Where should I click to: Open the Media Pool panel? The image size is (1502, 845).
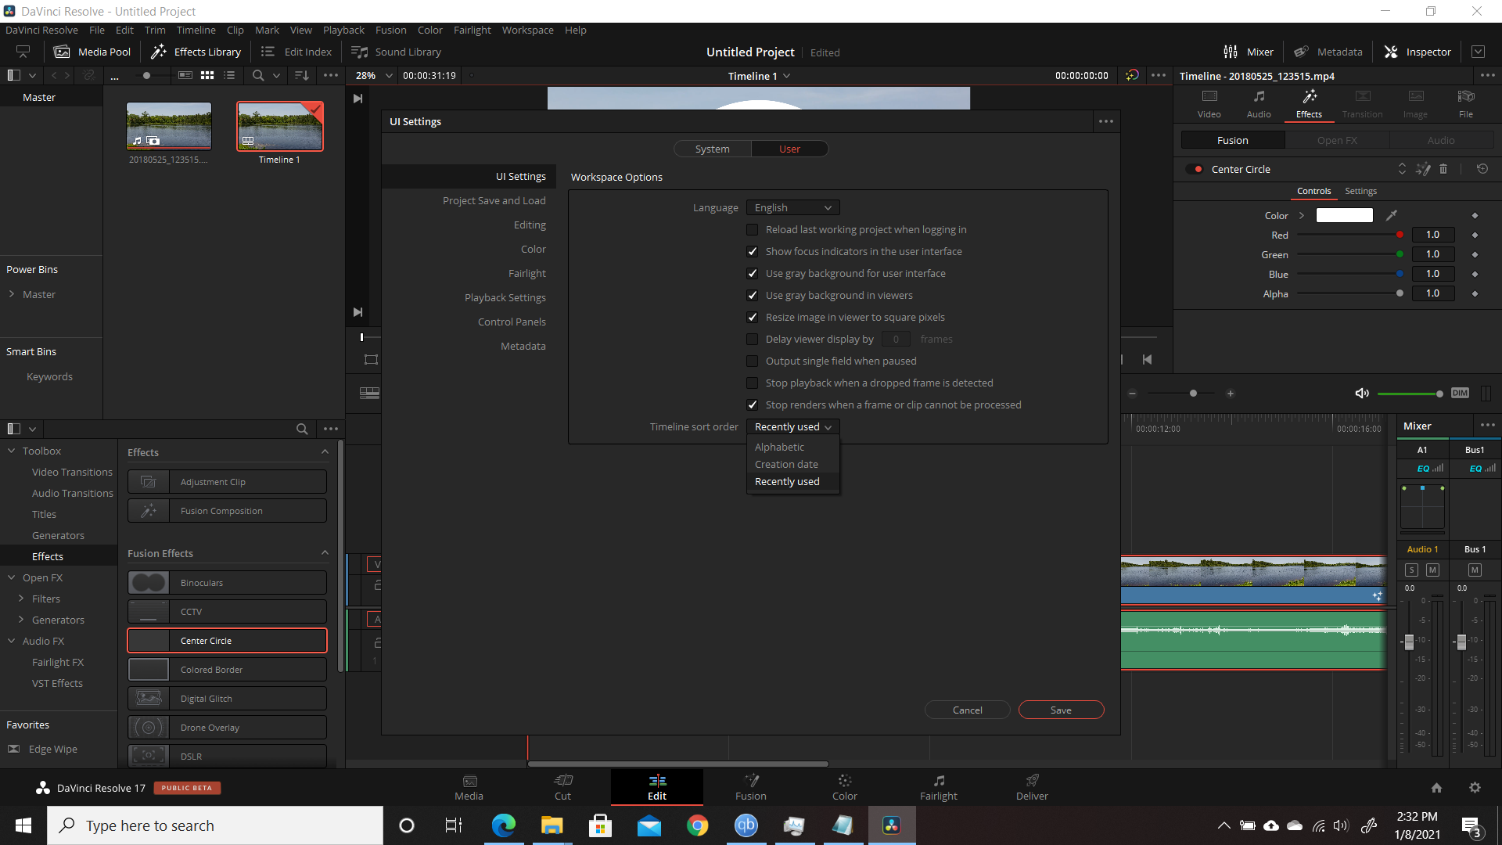point(92,52)
